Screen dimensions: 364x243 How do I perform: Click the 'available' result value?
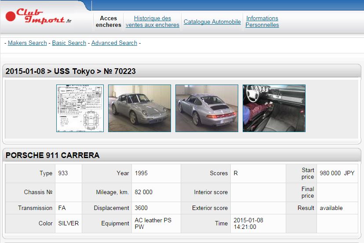[x=331, y=208]
